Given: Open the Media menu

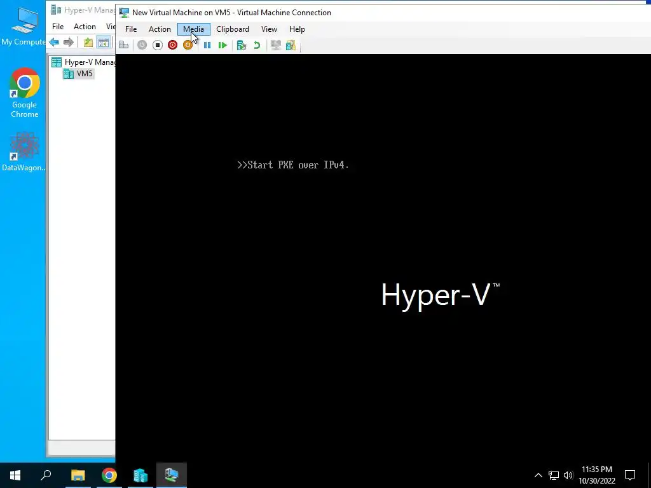Looking at the screenshot, I should pyautogui.click(x=193, y=29).
